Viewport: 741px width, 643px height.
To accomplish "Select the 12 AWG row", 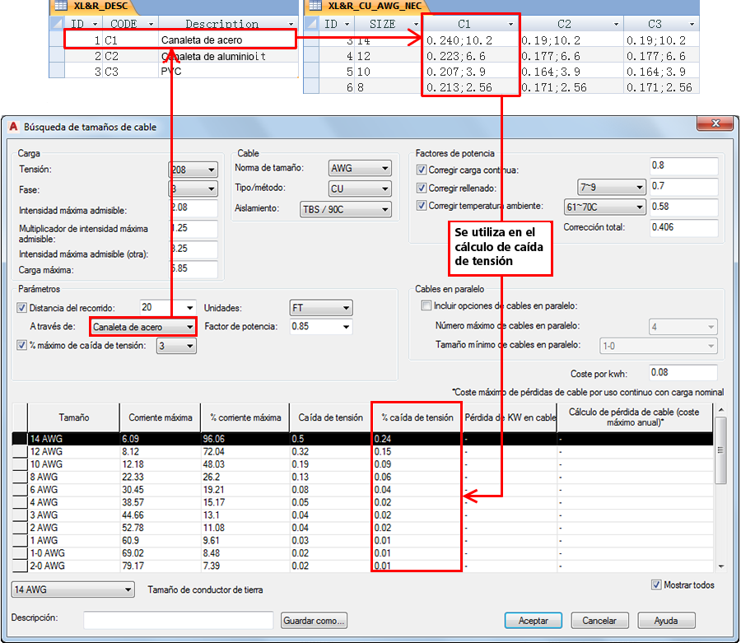I will (362, 452).
